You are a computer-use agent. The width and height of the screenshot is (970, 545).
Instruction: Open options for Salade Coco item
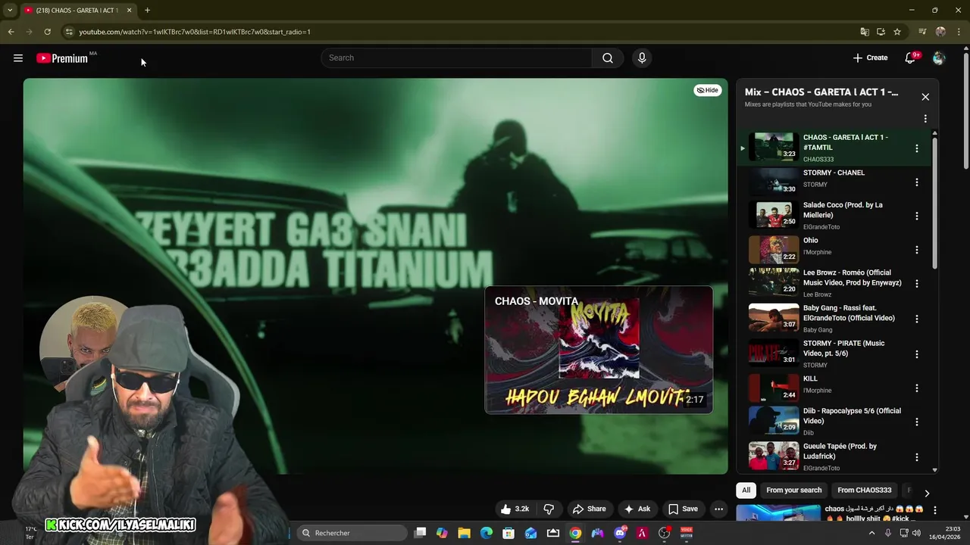coord(916,216)
